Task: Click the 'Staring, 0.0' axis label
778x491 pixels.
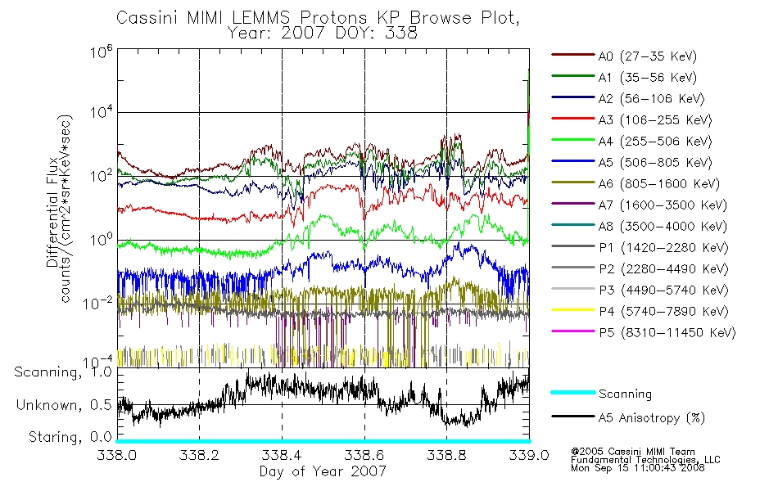Action: [x=70, y=438]
